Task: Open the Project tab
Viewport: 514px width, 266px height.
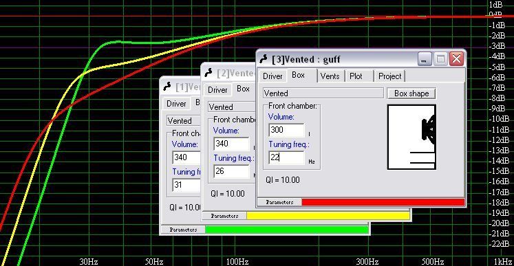Action: coord(389,76)
